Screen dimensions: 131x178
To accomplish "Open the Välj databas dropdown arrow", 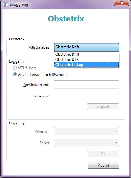I will click(x=116, y=47).
